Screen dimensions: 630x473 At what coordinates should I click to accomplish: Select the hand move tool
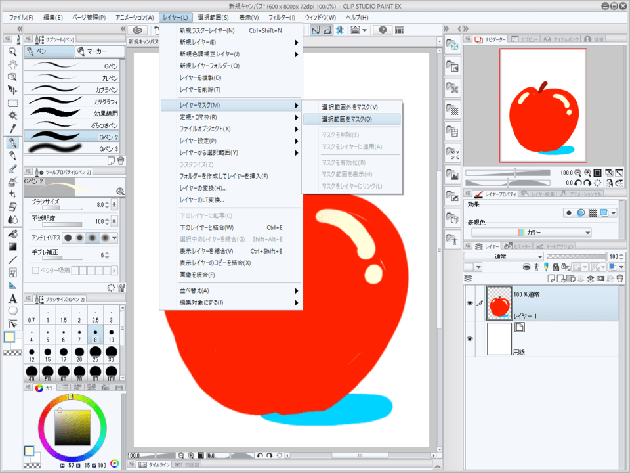click(x=12, y=64)
